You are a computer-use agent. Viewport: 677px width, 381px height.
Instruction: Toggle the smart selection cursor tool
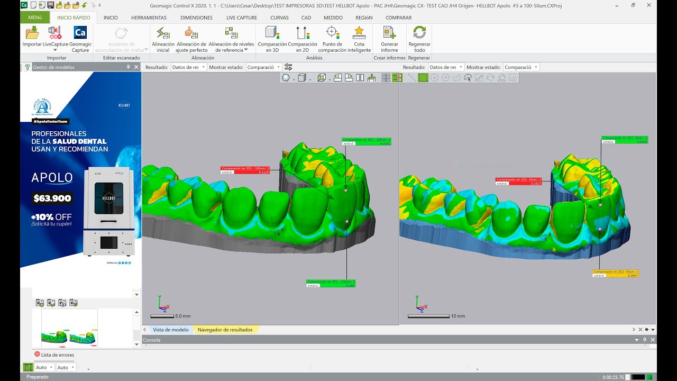pyautogui.click(x=468, y=78)
